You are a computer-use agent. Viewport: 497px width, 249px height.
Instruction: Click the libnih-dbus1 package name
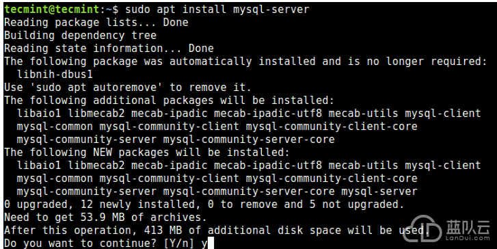[55, 75]
